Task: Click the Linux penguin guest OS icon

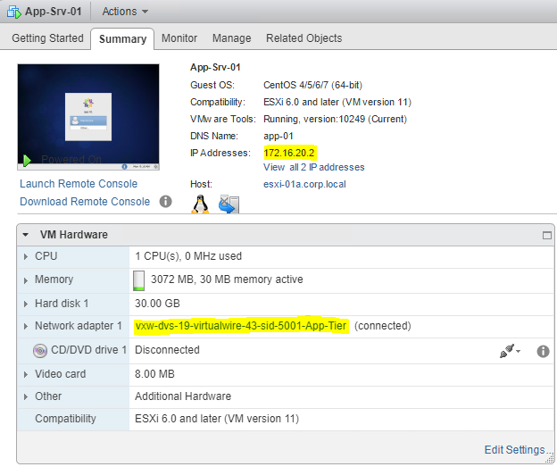Action: click(x=200, y=204)
